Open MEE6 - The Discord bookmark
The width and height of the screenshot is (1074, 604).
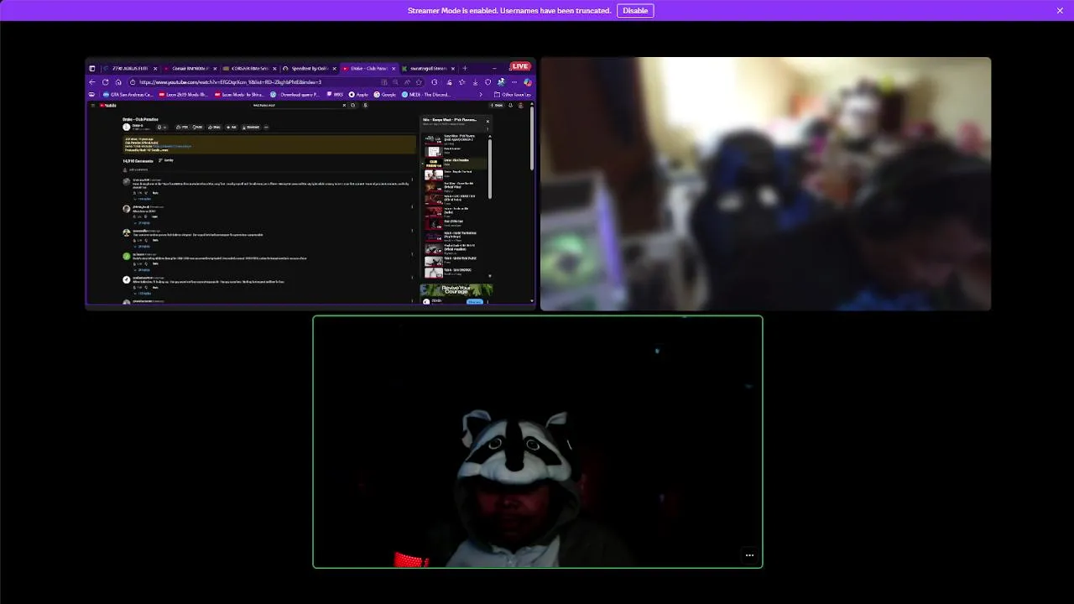[425, 94]
